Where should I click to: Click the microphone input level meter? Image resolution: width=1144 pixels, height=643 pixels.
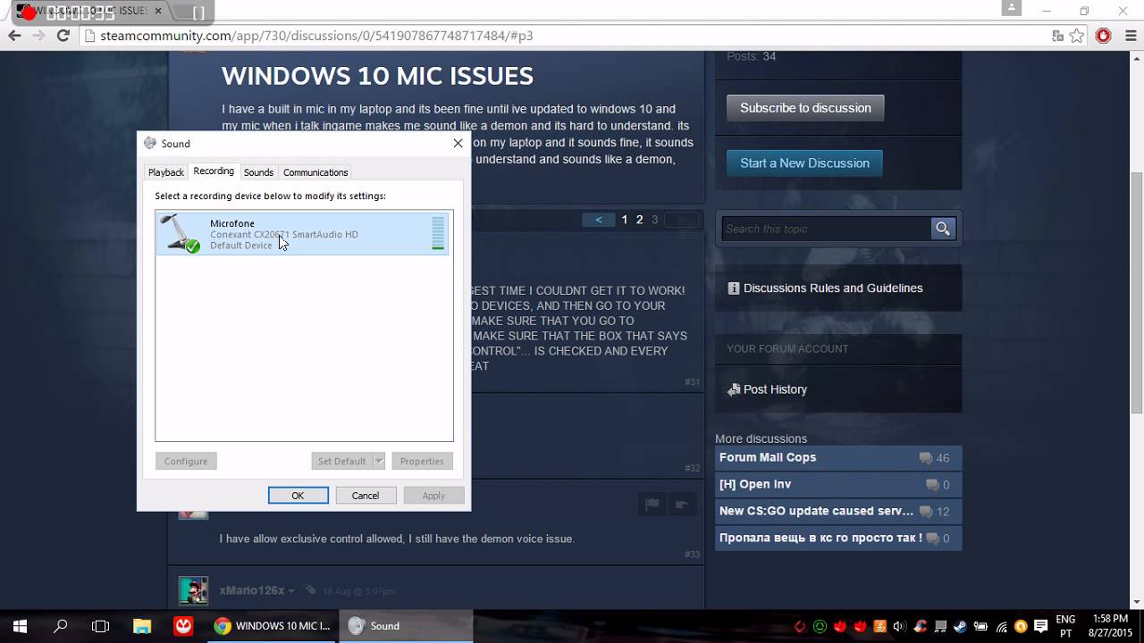[x=438, y=233]
